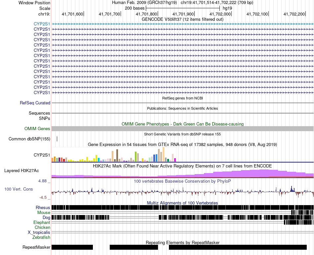Open Publications: Sequences in Scientific Articles title

[x=182, y=108]
